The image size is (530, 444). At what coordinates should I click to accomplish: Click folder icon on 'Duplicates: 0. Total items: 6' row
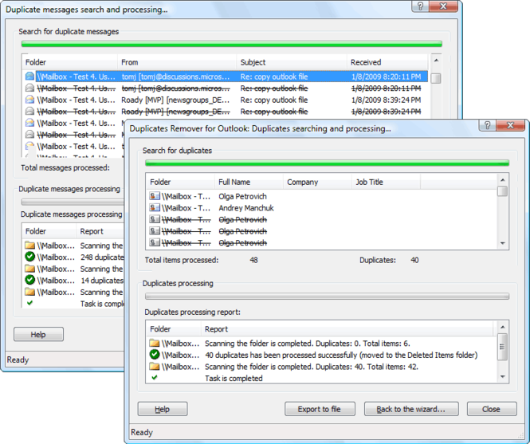tap(155, 344)
